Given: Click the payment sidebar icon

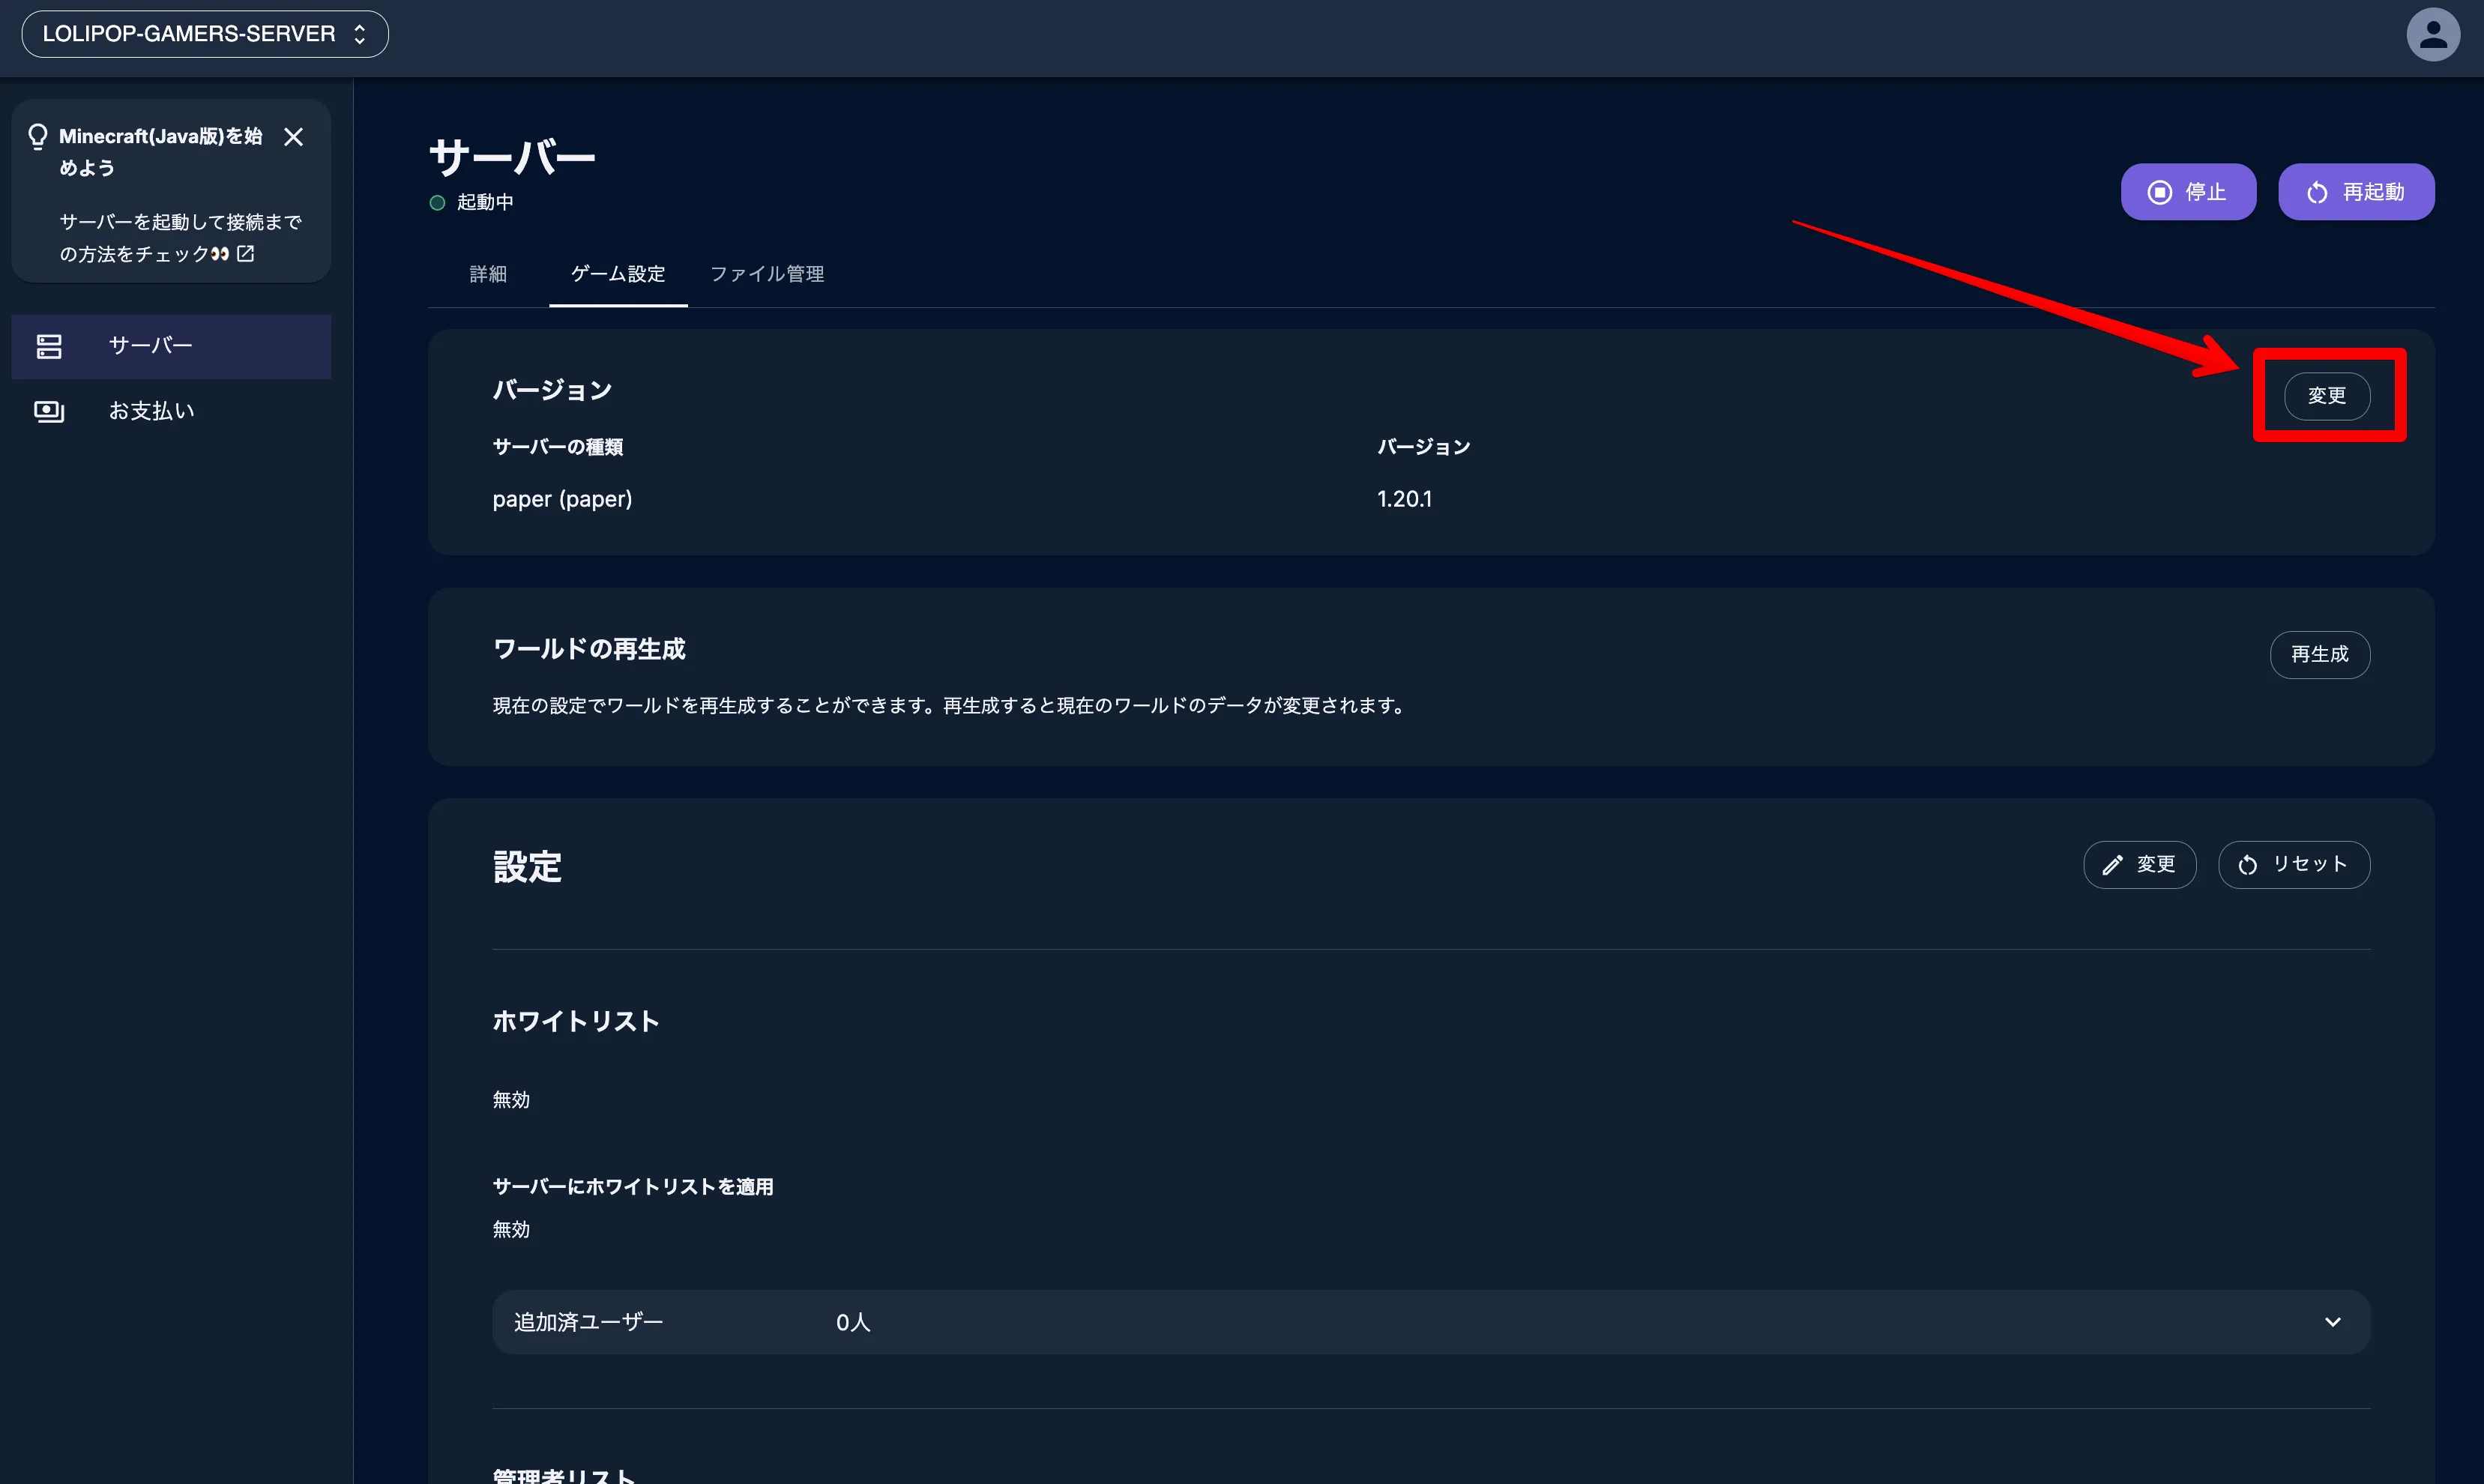Looking at the screenshot, I should point(49,411).
